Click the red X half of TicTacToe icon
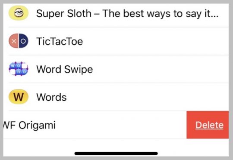Viewport: 233px width, 160px height. click(x=13, y=41)
